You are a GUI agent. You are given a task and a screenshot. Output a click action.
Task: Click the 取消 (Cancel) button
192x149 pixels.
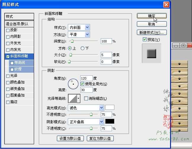pos(152,24)
